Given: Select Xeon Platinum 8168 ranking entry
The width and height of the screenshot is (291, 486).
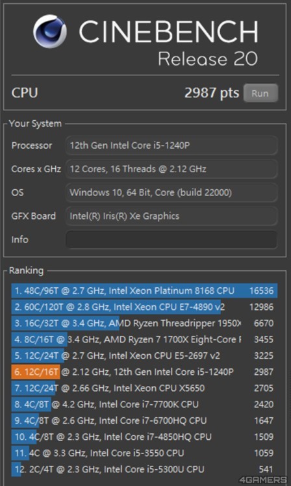Looking at the screenshot, I should tap(144, 290).
